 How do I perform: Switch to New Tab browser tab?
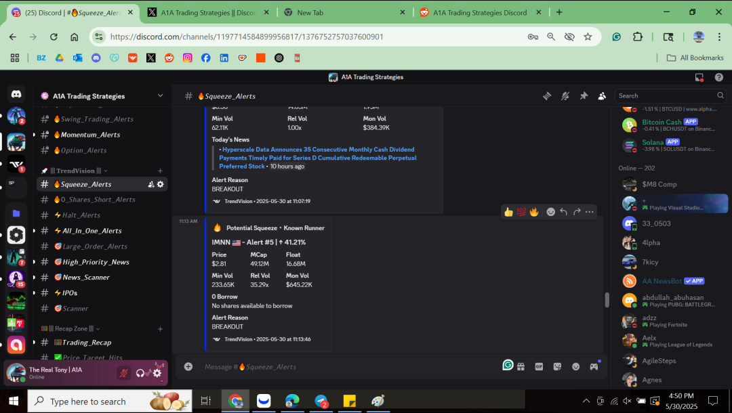345,13
